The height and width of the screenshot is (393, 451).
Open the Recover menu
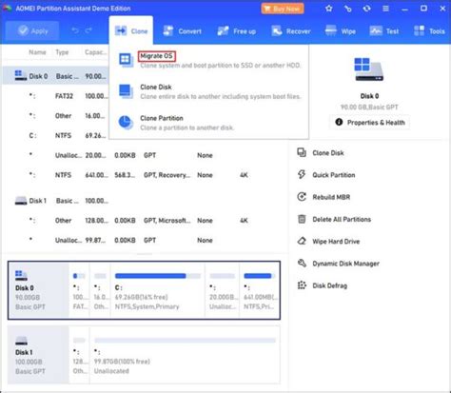291,31
